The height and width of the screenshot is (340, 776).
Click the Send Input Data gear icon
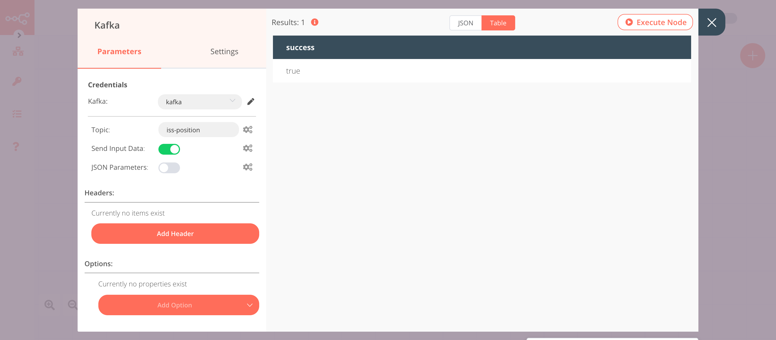point(248,148)
